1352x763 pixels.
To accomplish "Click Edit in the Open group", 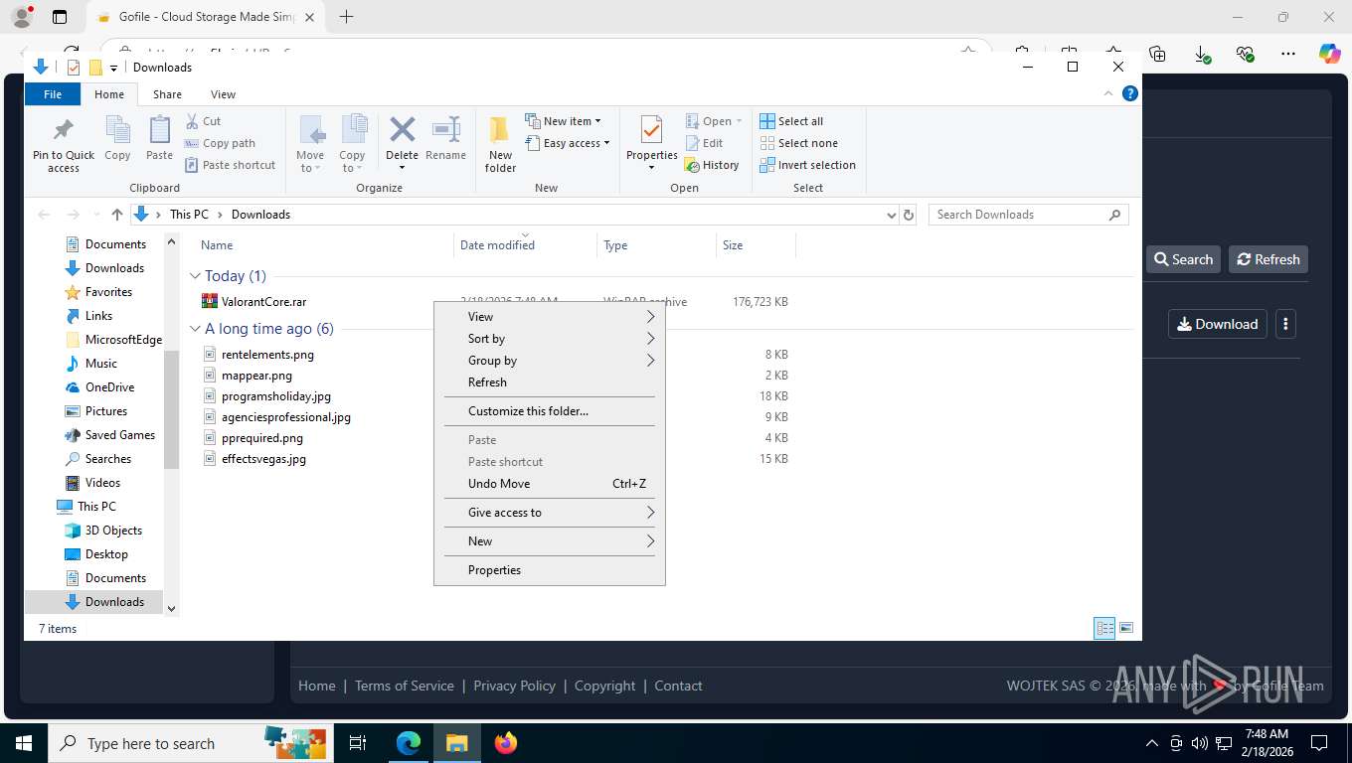I will click(704, 143).
